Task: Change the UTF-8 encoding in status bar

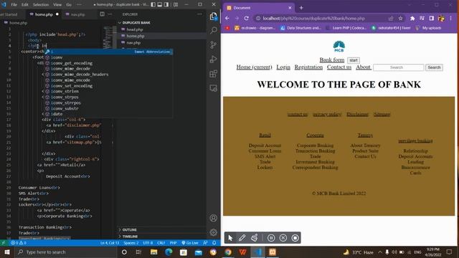Action: pos(148,243)
